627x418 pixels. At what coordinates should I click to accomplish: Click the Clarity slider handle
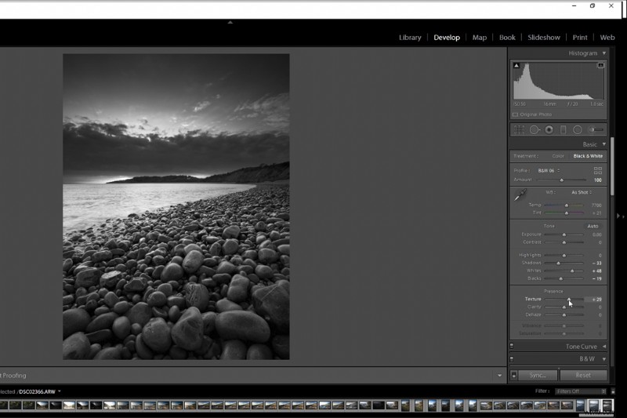564,307
